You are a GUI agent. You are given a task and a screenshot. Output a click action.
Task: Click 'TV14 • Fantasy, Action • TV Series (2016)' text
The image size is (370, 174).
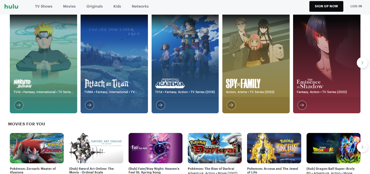pos(185,92)
